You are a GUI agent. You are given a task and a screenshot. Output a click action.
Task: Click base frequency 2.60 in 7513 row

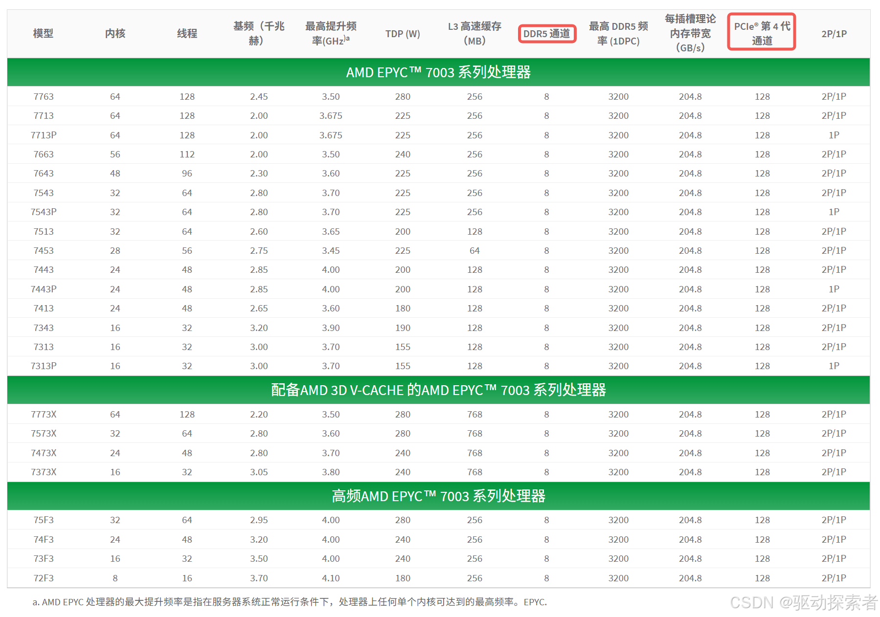click(259, 232)
